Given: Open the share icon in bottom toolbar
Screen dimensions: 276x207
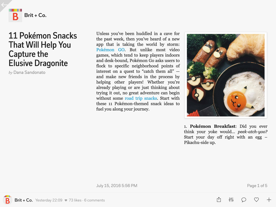Looking at the screenshot, I should (x=219, y=200).
